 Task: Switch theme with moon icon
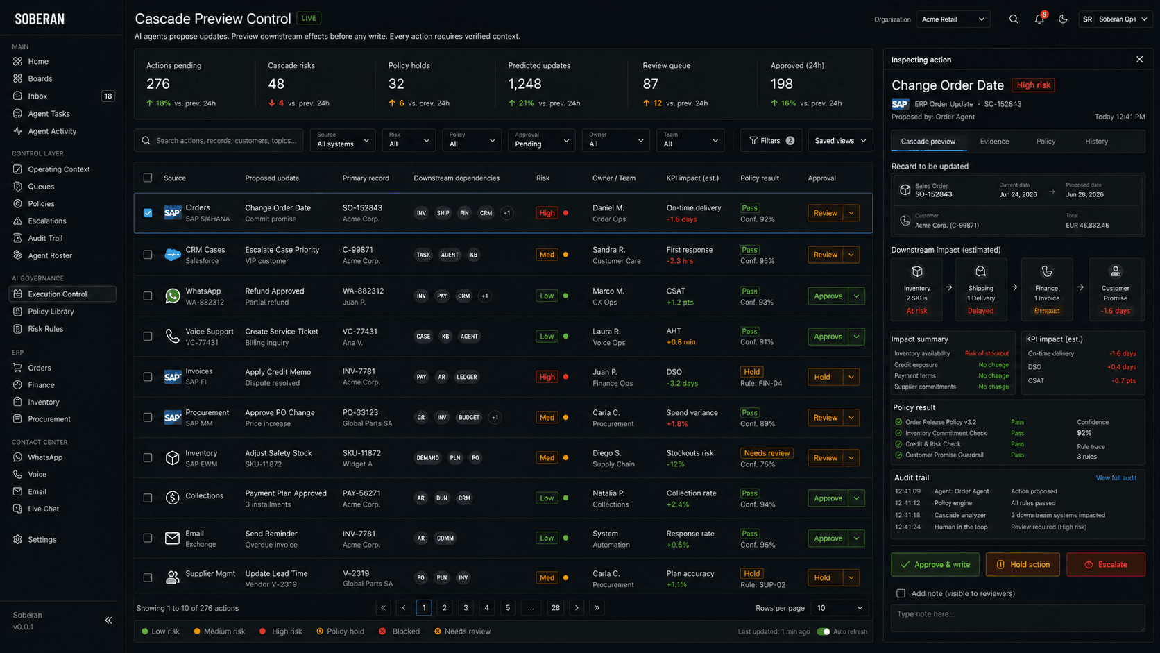pos(1063,19)
